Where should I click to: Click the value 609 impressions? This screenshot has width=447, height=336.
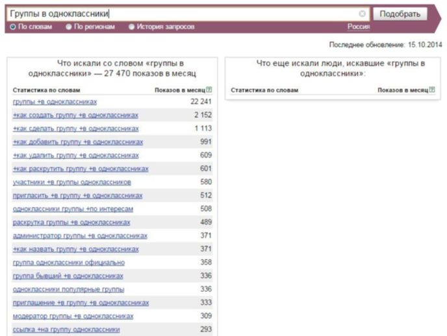(x=206, y=155)
